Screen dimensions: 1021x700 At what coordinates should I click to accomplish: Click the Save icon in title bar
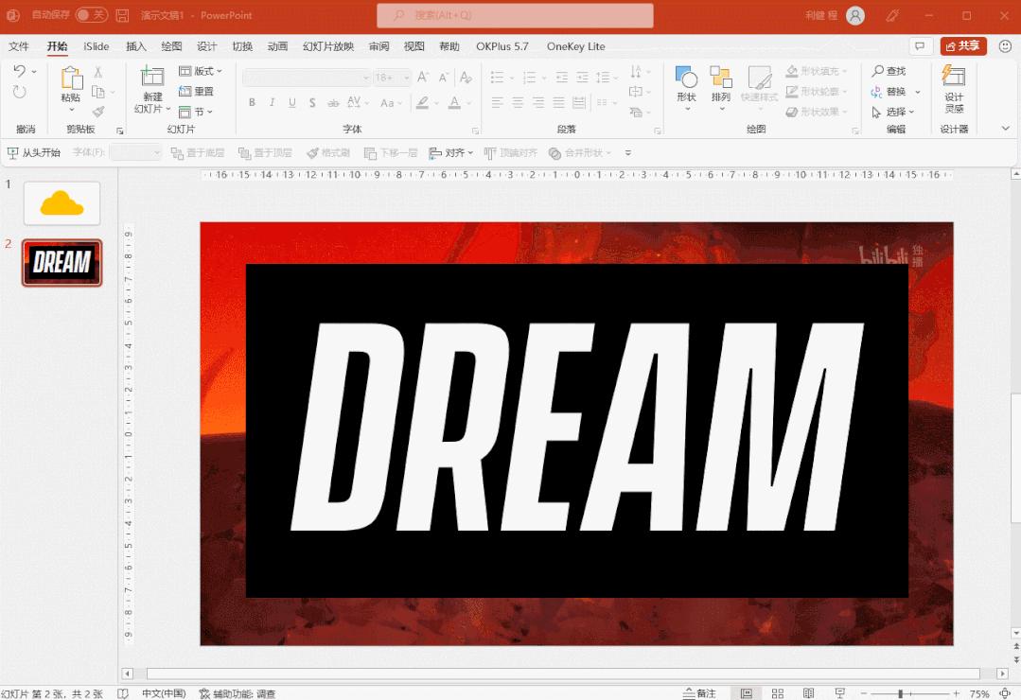123,15
